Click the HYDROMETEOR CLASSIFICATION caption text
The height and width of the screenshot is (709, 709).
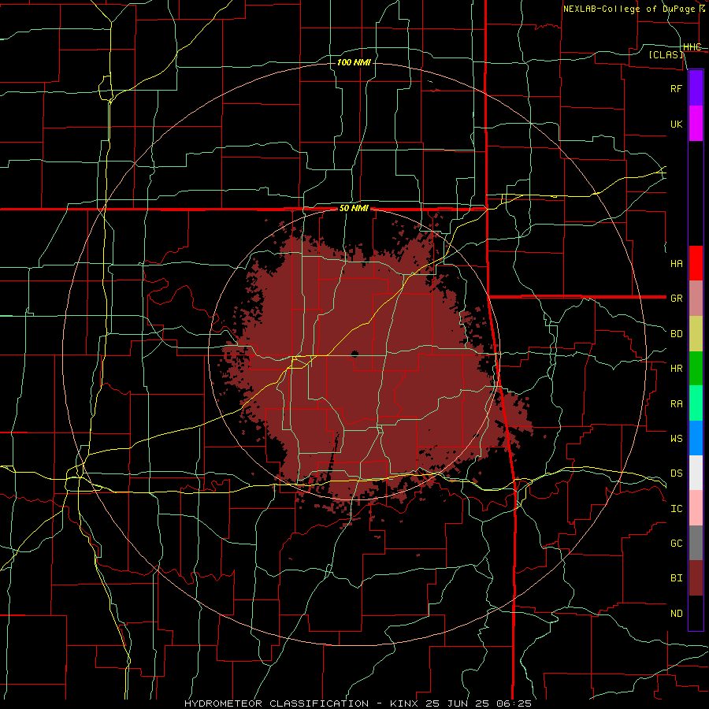(x=277, y=703)
